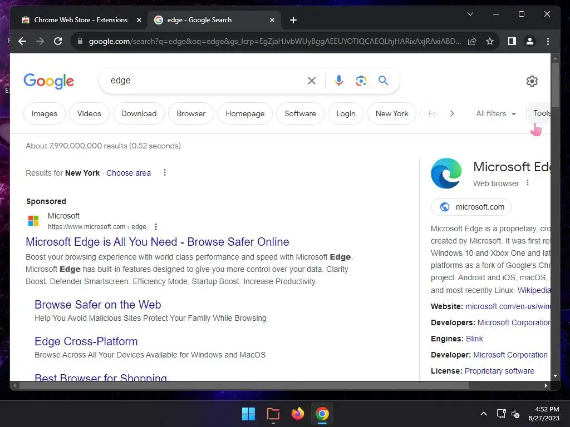570x427 pixels.
Task: Open Firefox from the taskbar
Action: pos(298,414)
